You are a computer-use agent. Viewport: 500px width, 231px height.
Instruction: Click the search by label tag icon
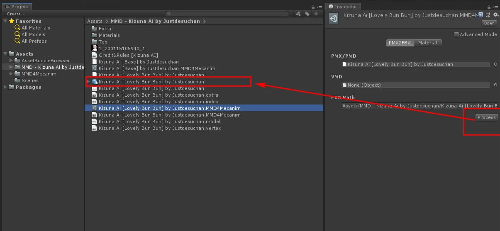pos(307,14)
